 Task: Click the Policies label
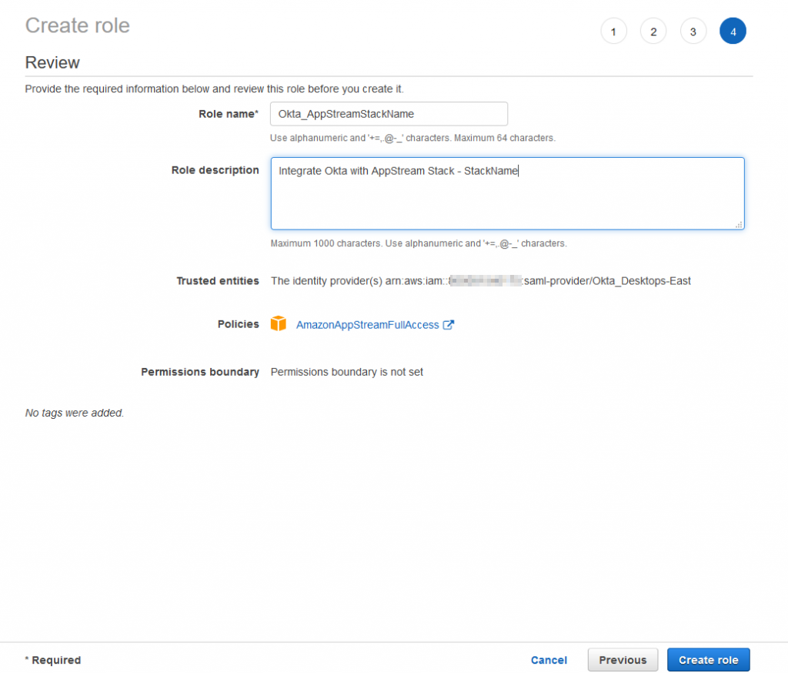pos(239,324)
